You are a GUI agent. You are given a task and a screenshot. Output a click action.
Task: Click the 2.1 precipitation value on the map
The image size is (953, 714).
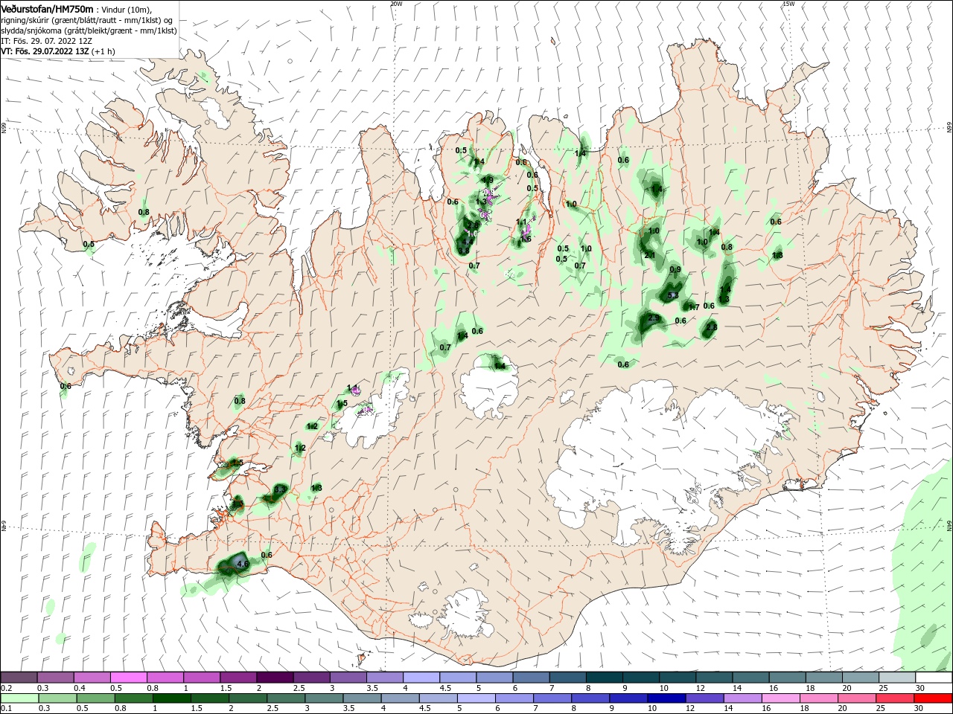pyautogui.click(x=649, y=256)
